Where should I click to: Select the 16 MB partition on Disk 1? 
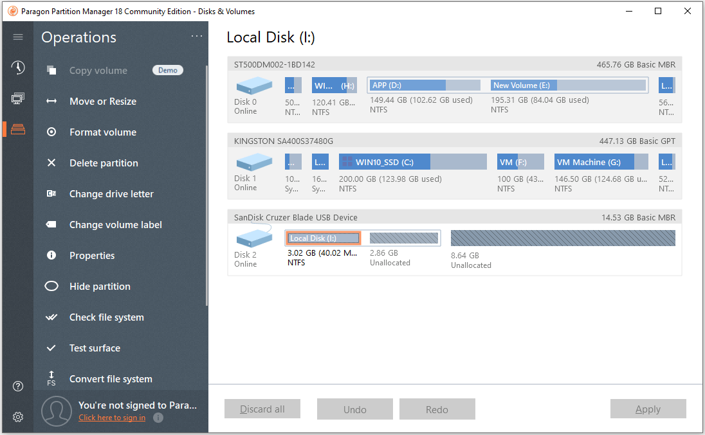[320, 162]
